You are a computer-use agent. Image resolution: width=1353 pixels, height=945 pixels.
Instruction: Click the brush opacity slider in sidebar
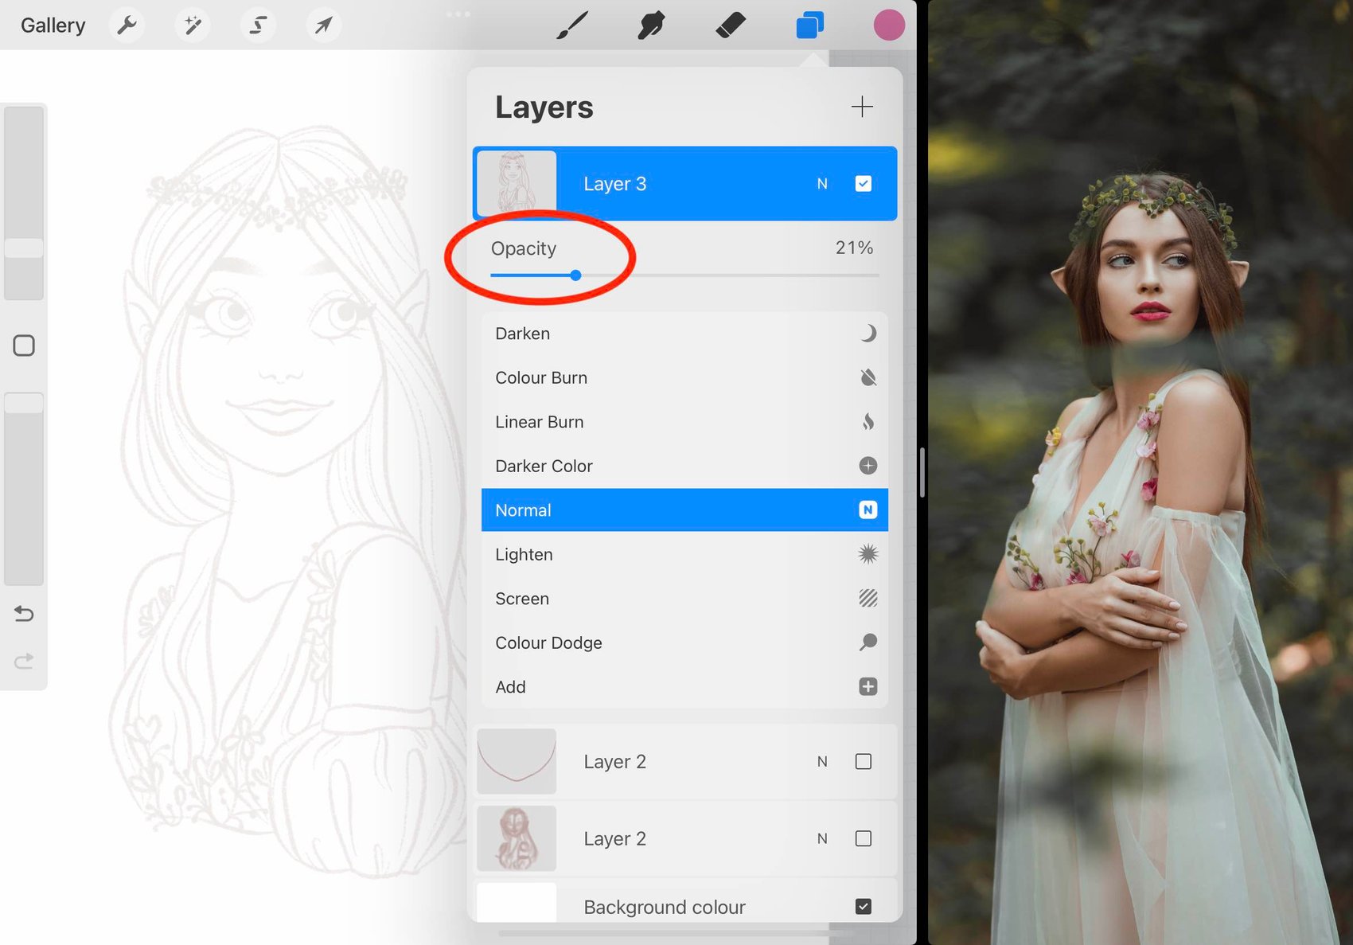[x=24, y=488]
